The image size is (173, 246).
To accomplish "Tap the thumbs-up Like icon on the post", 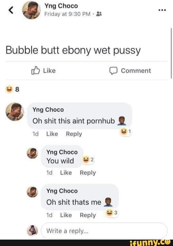I will (x=35, y=70).
